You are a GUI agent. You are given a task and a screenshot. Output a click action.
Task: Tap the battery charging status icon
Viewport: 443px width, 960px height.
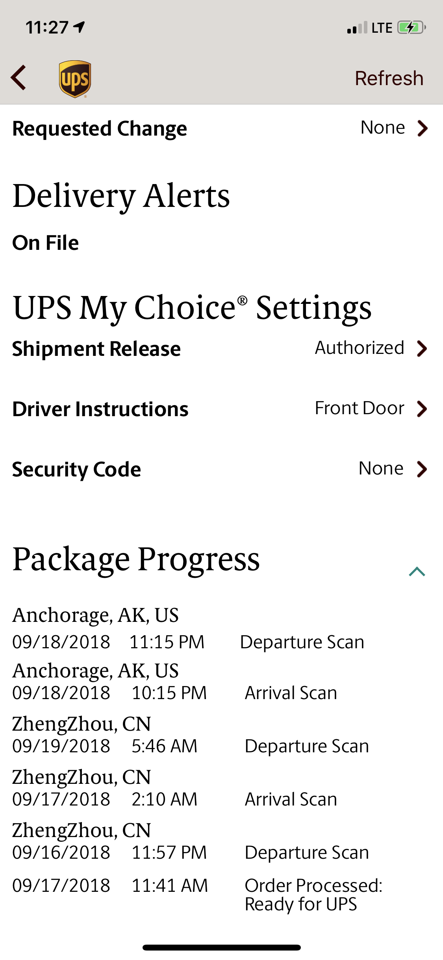pyautogui.click(x=411, y=28)
